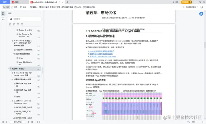Click the bookmark search input field

pyautogui.click(x=25, y=19)
